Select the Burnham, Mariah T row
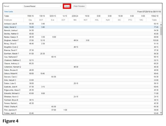166x126 pixels. coord(82,53)
